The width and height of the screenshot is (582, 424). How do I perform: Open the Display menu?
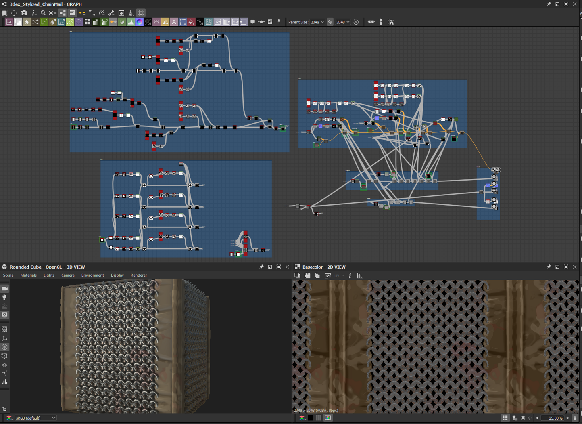[117, 275]
